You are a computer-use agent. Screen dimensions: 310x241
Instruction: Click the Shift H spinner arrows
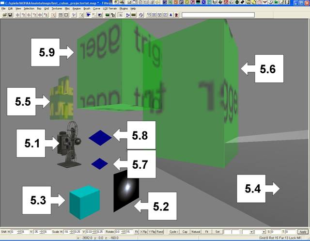point(19,232)
